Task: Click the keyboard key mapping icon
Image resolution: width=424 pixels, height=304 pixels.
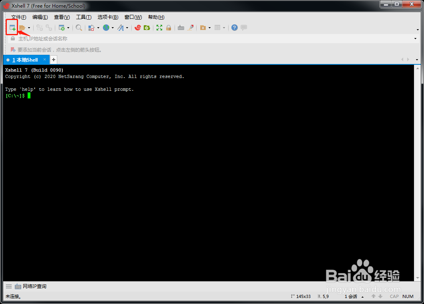Action: point(181,28)
